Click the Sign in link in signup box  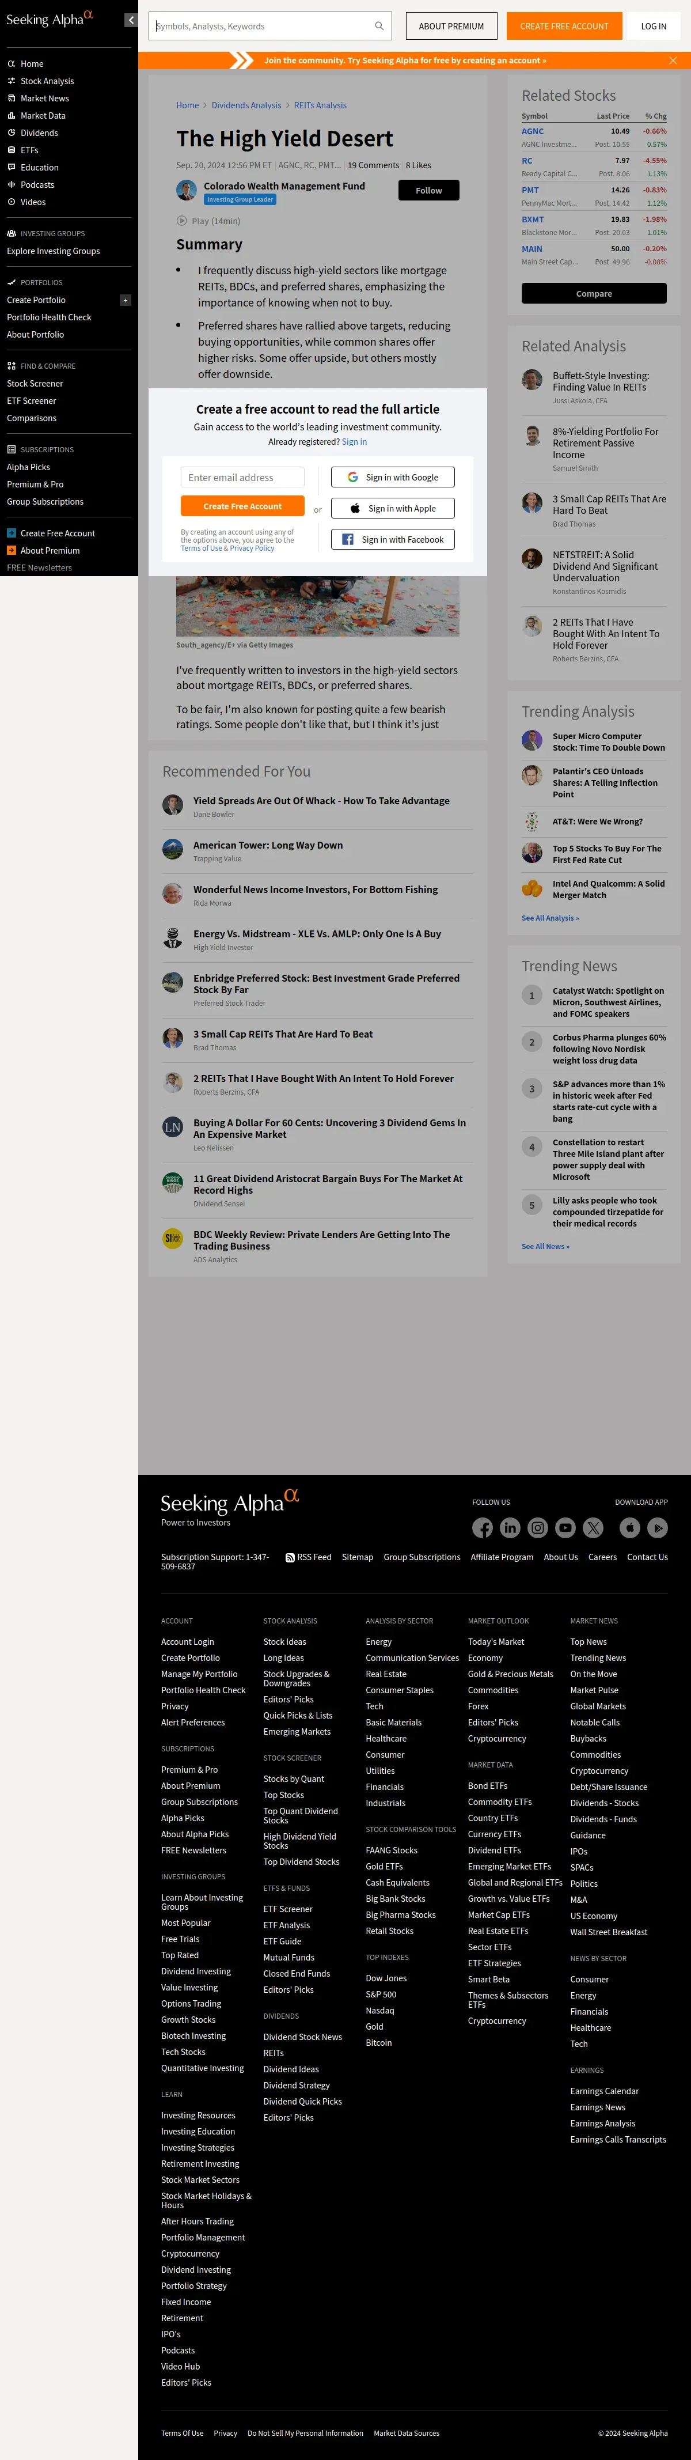(x=354, y=442)
